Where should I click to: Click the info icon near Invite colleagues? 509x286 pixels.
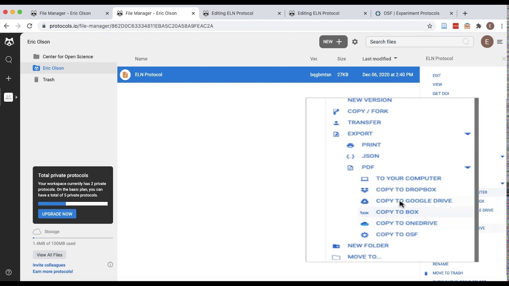click(110, 265)
